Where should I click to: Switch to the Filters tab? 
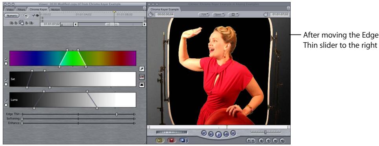tap(22, 10)
